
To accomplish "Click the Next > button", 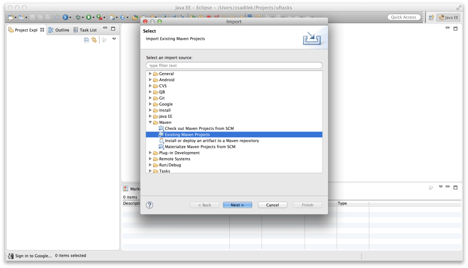I will click(x=238, y=205).
